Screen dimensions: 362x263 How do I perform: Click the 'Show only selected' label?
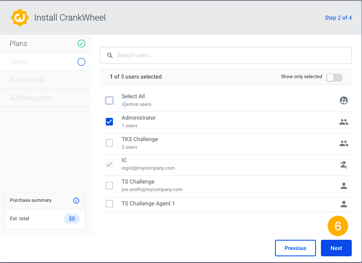(301, 76)
